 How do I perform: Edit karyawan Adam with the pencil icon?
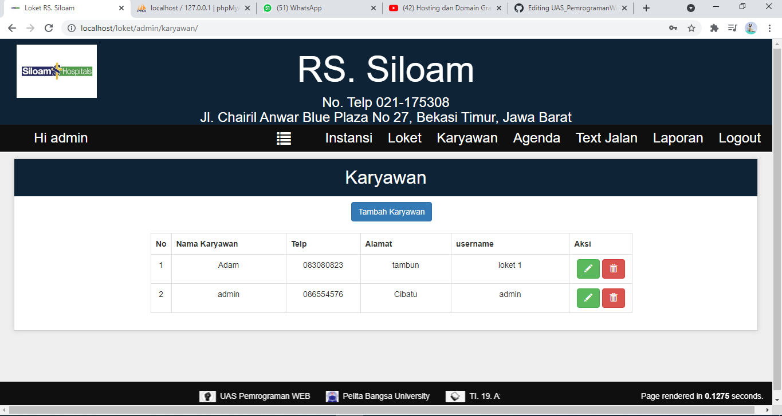(x=588, y=268)
